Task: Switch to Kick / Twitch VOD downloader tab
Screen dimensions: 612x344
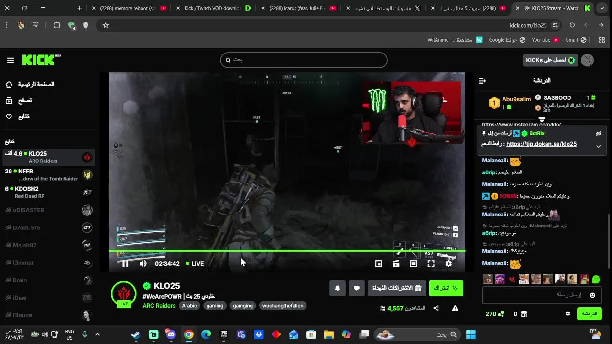Action: (x=213, y=8)
